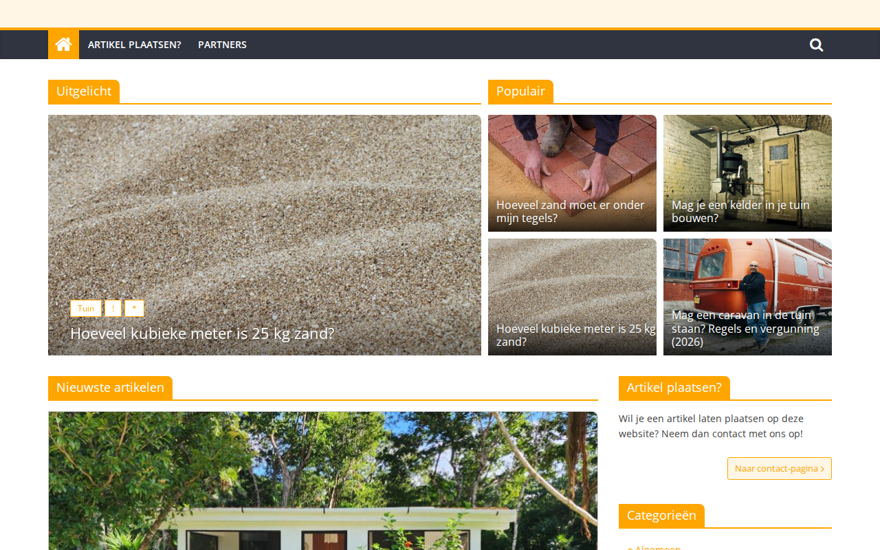
Task: Open article Hoeveel zand moet er onder mijn tegels?
Action: click(571, 212)
